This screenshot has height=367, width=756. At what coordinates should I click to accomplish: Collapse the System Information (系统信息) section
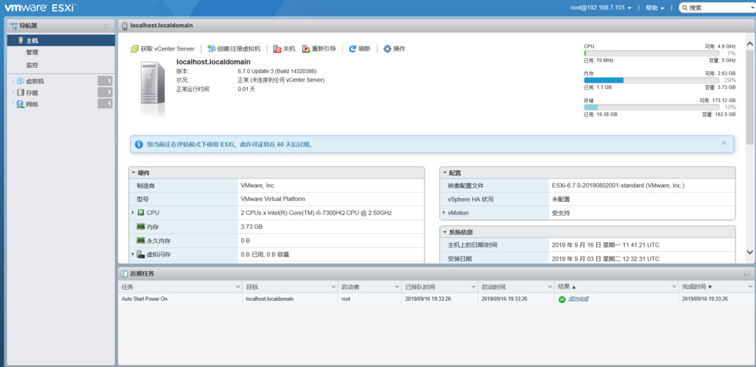click(x=444, y=232)
